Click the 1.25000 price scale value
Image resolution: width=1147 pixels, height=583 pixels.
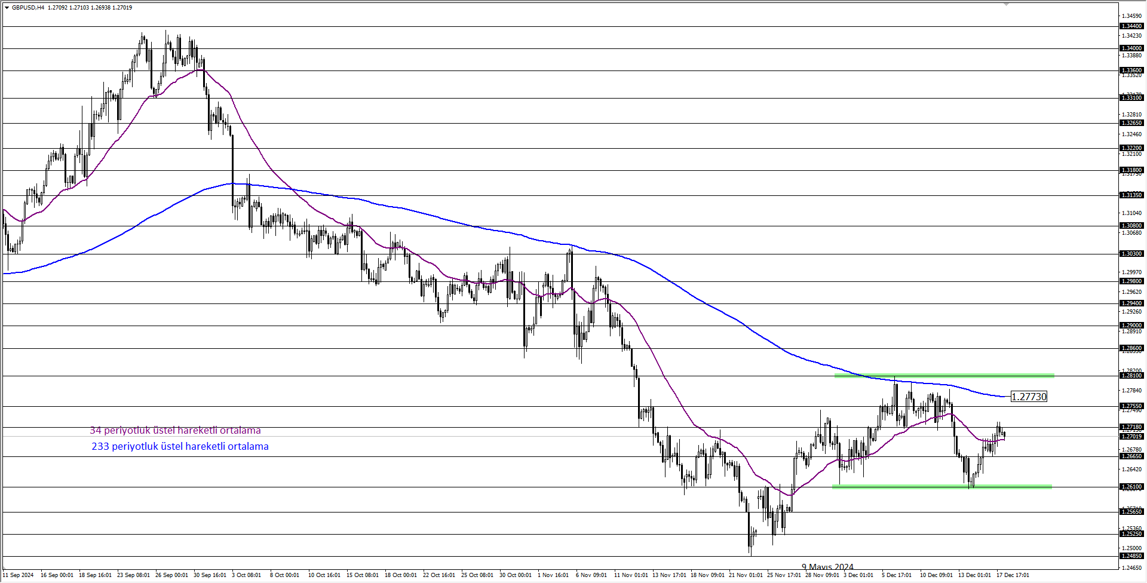click(1131, 548)
